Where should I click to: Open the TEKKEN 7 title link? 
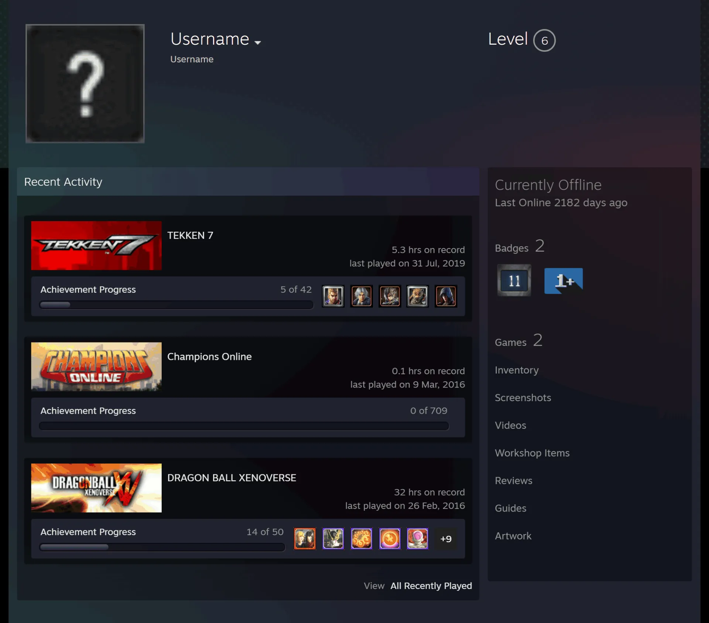(190, 235)
